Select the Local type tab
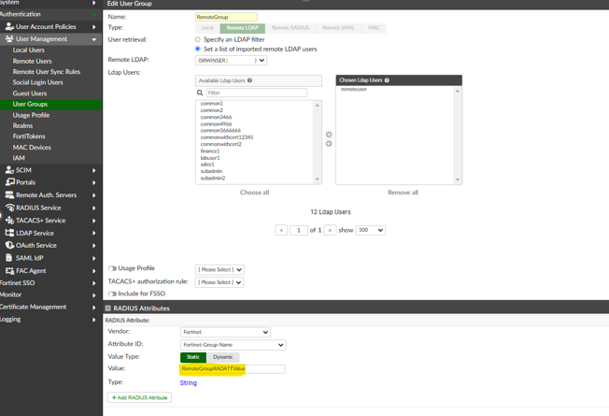The height and width of the screenshot is (416, 609). pyautogui.click(x=207, y=28)
